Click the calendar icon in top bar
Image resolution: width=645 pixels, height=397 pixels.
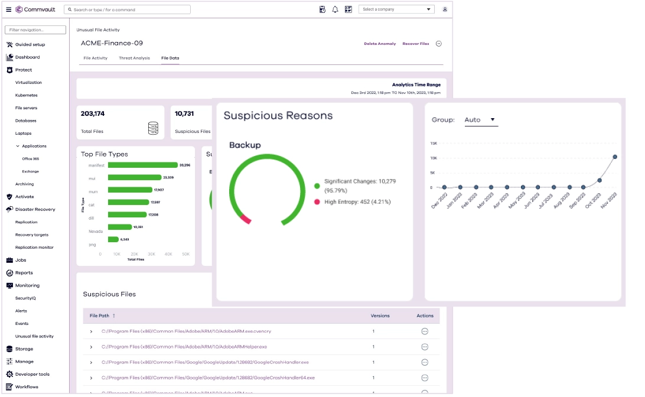coord(322,9)
